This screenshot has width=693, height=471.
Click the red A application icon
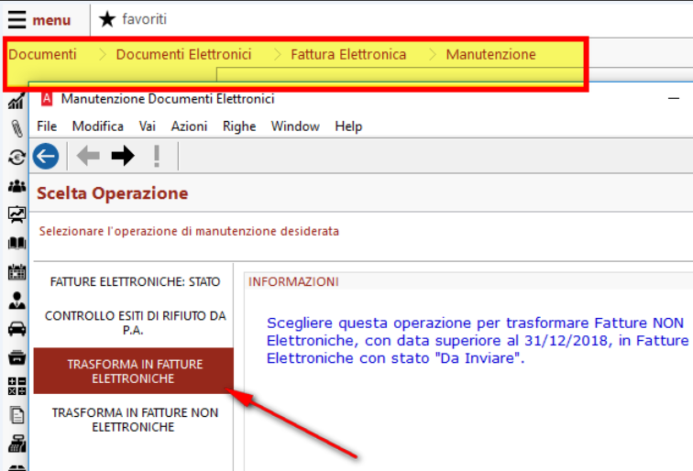point(47,99)
